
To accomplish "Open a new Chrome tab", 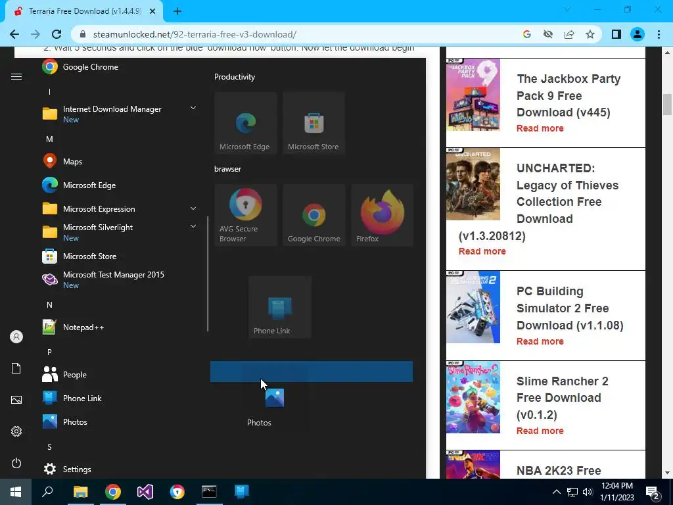I will click(x=177, y=12).
